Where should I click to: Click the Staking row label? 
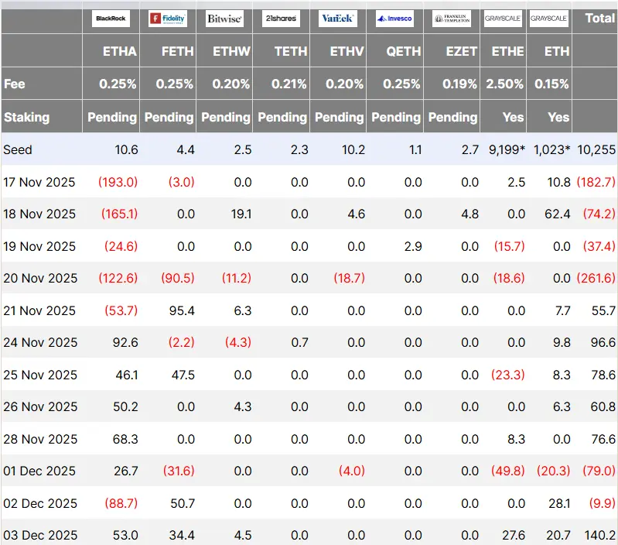[x=27, y=117]
